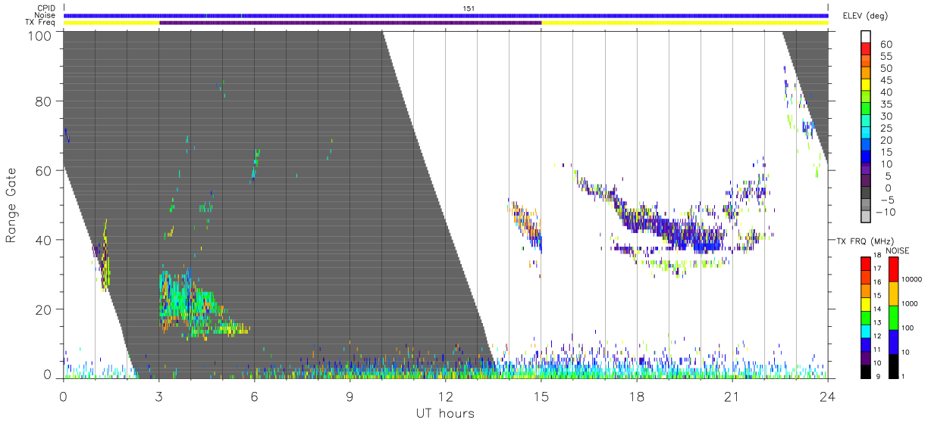Image resolution: width=931 pixels, height=429 pixels.
Task: Click ELEV colorbar label '30'
Action: [x=885, y=117]
